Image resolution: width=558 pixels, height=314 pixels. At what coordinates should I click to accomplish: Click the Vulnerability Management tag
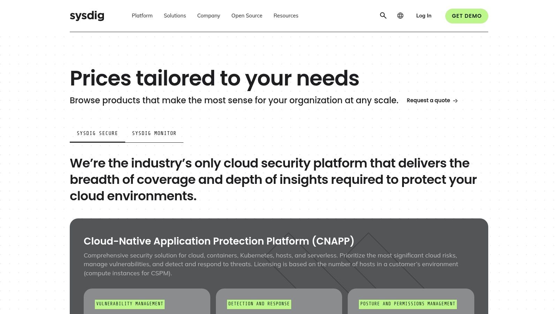pos(130,304)
